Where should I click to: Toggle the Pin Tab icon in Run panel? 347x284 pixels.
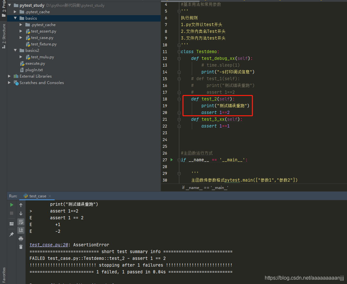pos(12,234)
